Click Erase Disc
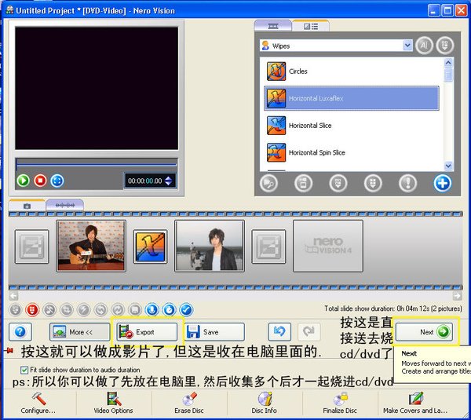The image size is (471, 420). point(189,402)
